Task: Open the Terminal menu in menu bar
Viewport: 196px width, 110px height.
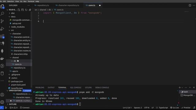Action: 31,1
